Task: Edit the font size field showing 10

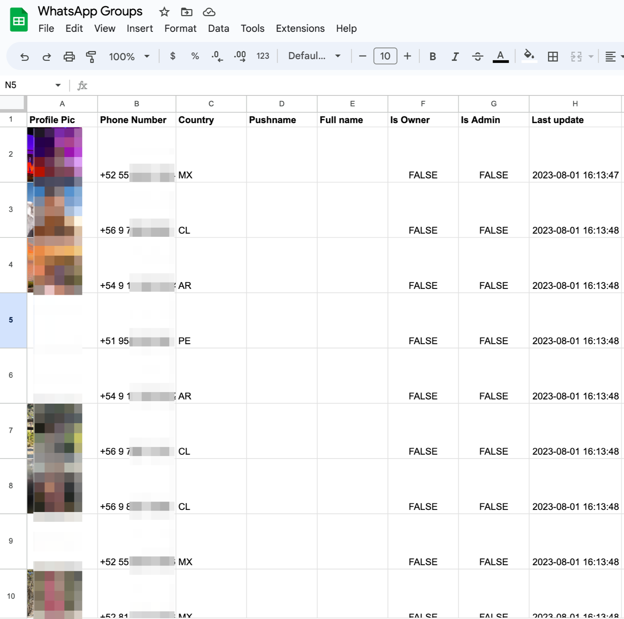Action: click(385, 56)
